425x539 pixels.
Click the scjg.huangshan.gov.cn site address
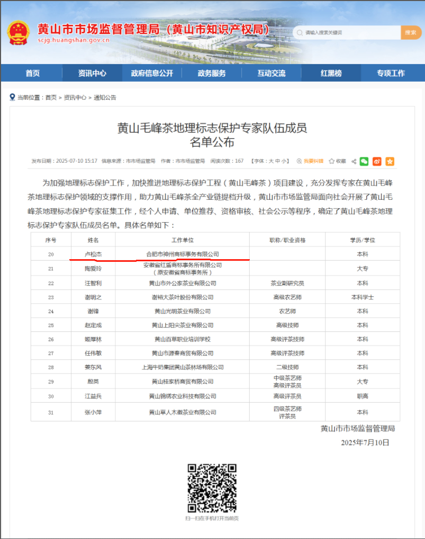click(x=74, y=40)
